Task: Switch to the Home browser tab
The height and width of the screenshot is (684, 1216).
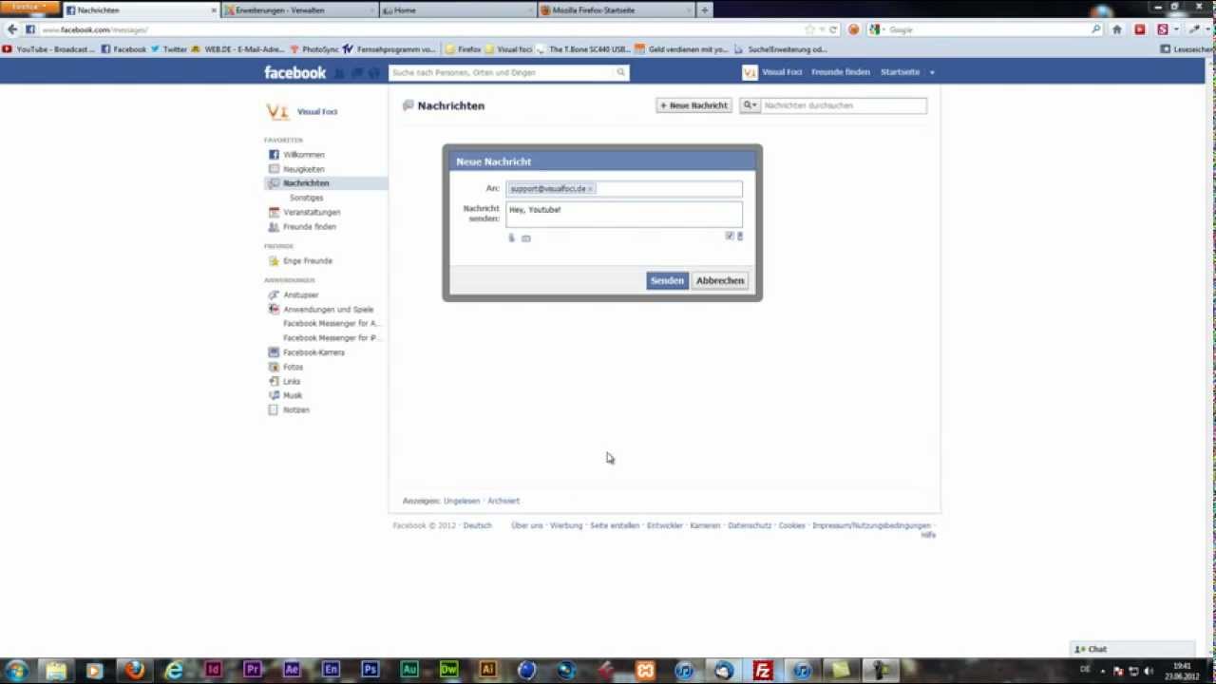Action: point(456,10)
